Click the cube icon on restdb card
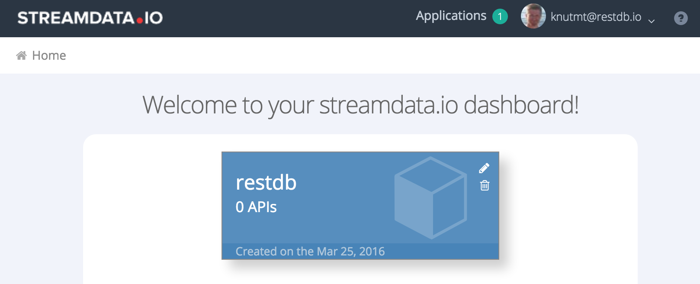 pyautogui.click(x=430, y=198)
